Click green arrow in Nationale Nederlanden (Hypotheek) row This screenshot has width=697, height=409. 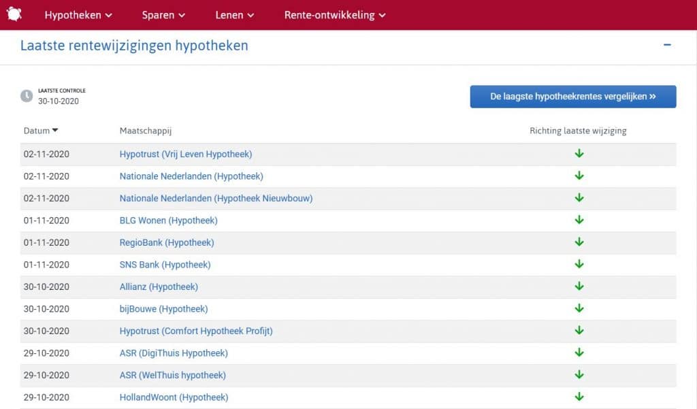point(579,176)
